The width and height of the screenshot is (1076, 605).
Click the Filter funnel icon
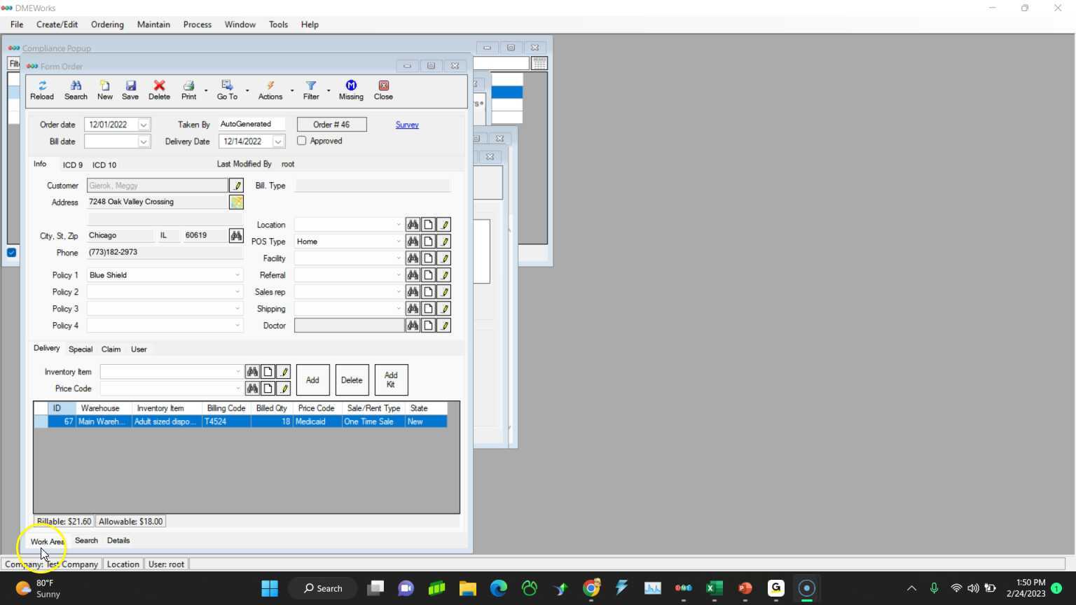coord(311,90)
